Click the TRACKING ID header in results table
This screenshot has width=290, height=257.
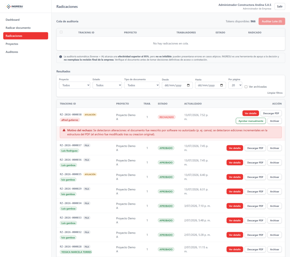pos(68,104)
